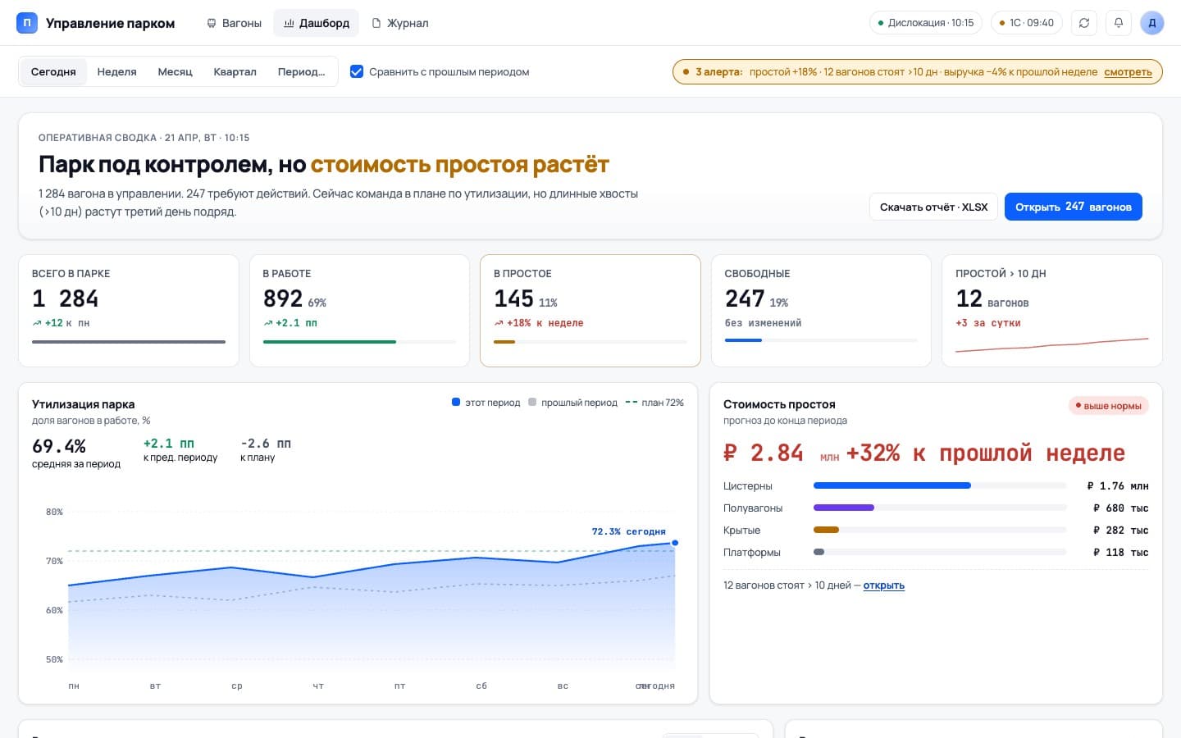Image resolution: width=1181 pixels, height=738 pixels.
Task: Select the Сегодня period
Action: click(x=53, y=72)
